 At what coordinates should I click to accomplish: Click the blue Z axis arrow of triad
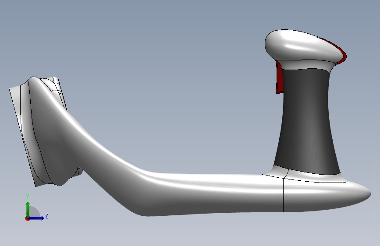pyautogui.click(x=36, y=218)
